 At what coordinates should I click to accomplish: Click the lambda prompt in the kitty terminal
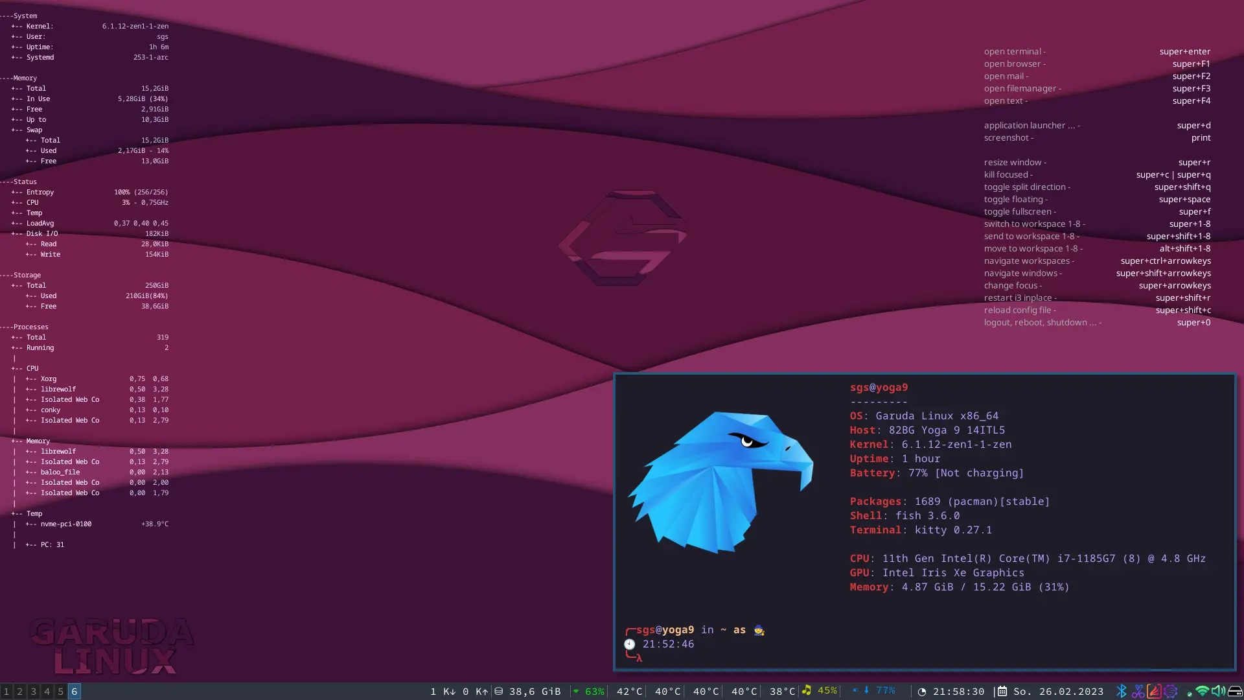(x=639, y=658)
